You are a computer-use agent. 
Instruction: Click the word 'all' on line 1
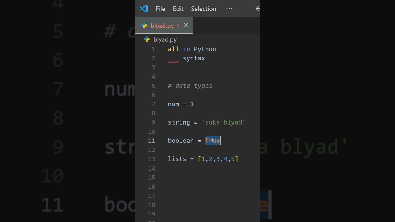173,49
